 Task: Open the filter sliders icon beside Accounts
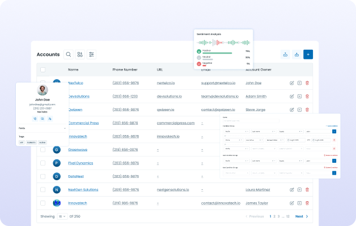pos(92,54)
